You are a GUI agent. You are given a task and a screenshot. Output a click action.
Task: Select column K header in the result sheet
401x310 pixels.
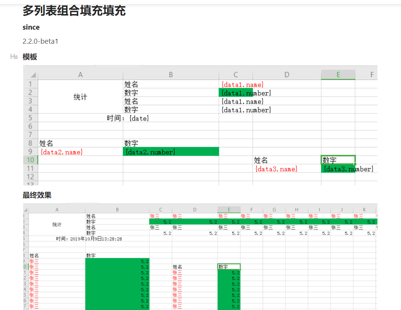(x=364, y=209)
